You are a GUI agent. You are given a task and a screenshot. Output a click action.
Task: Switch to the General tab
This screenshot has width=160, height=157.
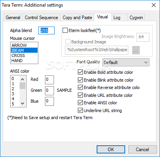pos(13,18)
